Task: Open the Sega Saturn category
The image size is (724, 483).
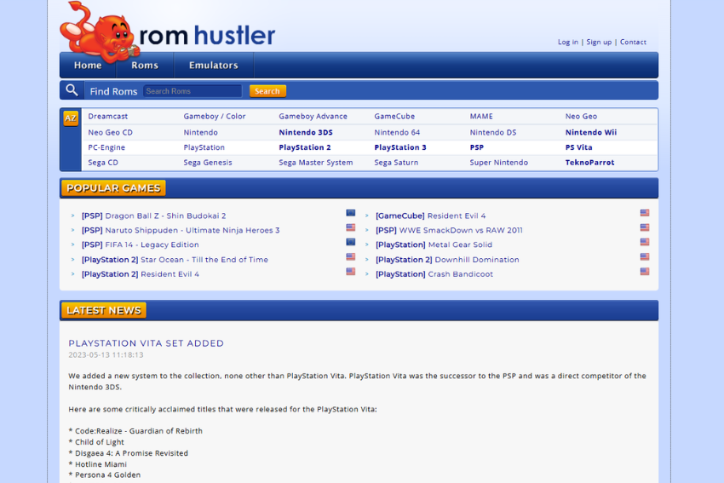Action: pyautogui.click(x=396, y=163)
